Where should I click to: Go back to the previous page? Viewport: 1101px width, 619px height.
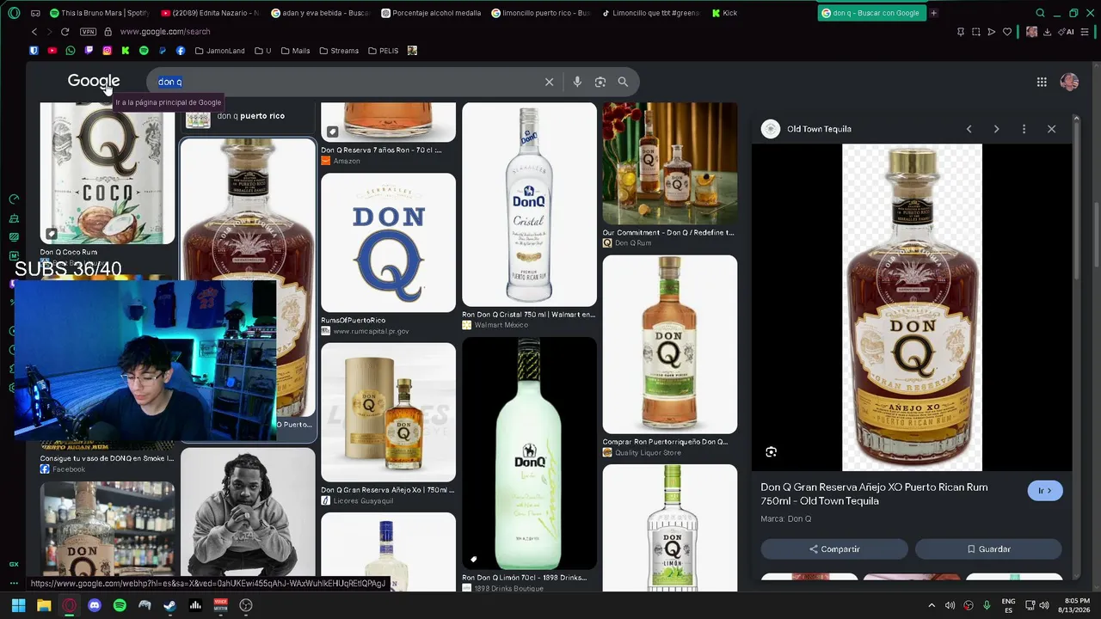pos(34,32)
